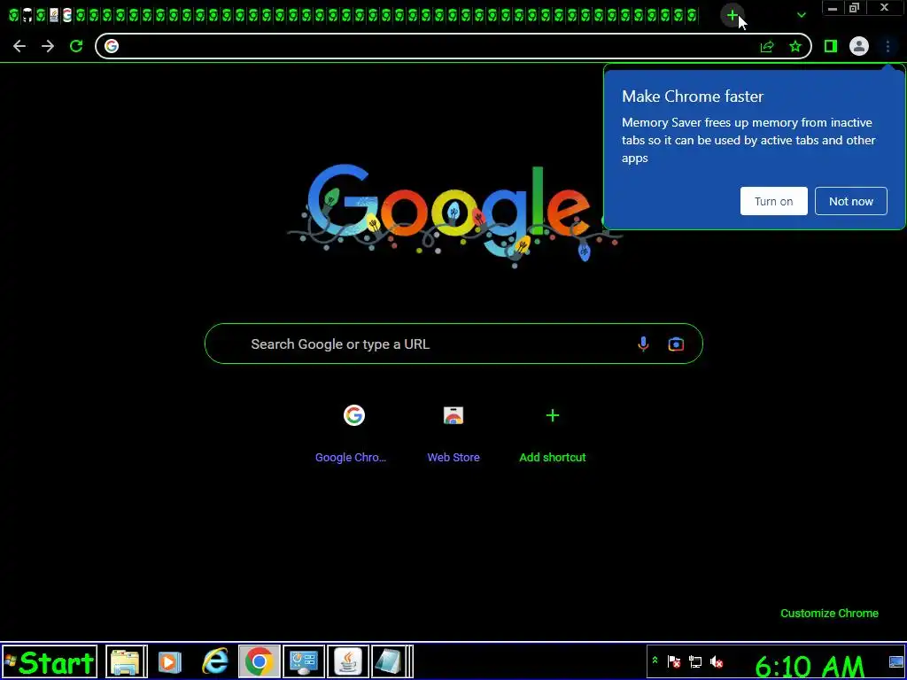Start voice search with the microphone
907x680 pixels.
pyautogui.click(x=643, y=344)
